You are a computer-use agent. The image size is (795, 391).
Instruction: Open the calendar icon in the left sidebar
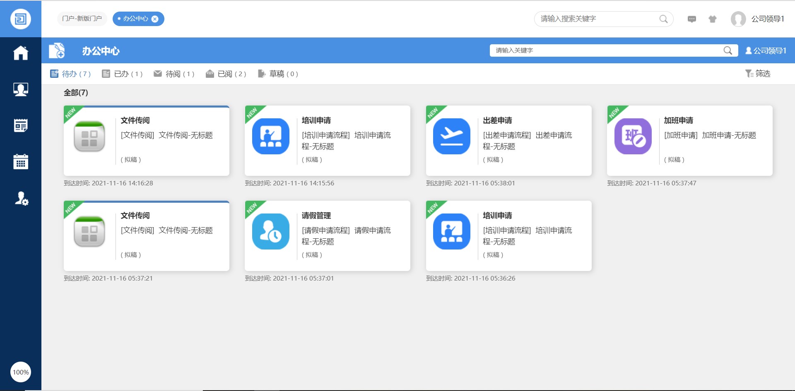pyautogui.click(x=21, y=161)
